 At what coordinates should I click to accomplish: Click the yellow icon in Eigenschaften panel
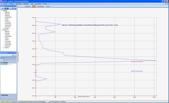pyautogui.click(x=13, y=55)
